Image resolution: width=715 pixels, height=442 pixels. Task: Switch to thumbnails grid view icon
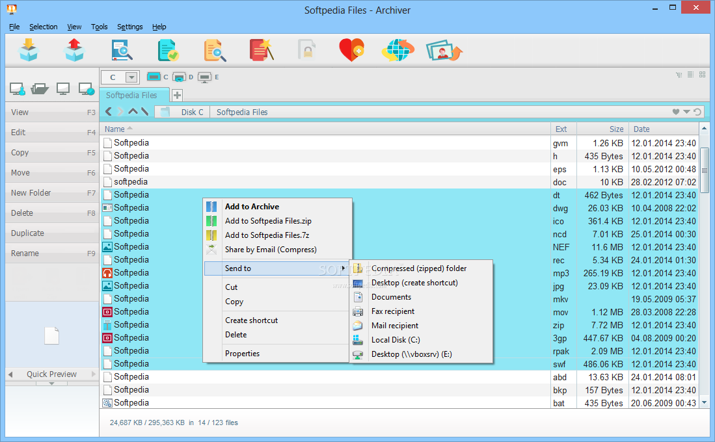(x=702, y=74)
